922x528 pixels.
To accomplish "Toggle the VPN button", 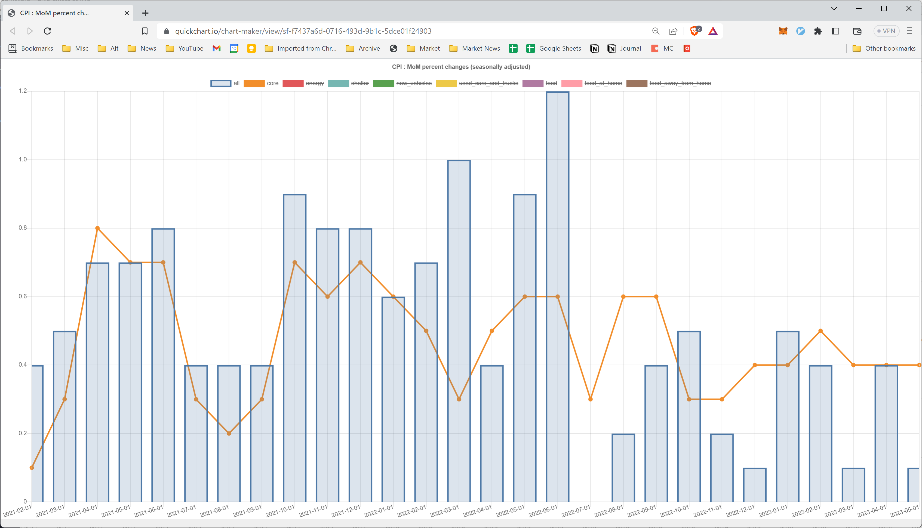I will [x=886, y=31].
